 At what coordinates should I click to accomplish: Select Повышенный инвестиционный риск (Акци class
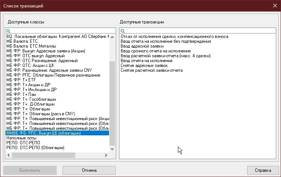57,119
